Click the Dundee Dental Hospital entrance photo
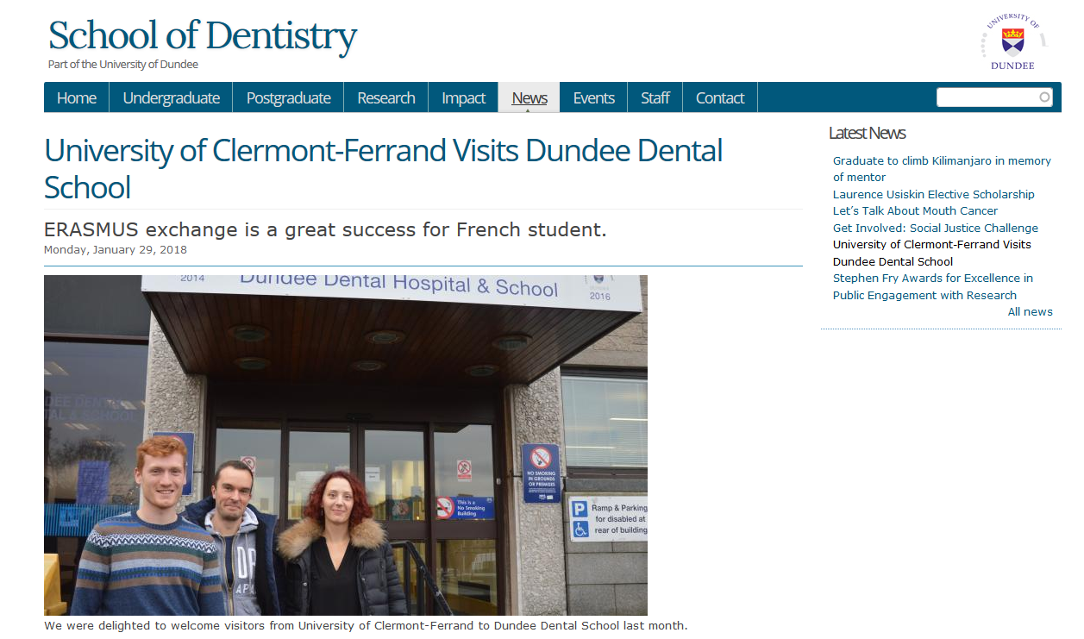 (346, 445)
